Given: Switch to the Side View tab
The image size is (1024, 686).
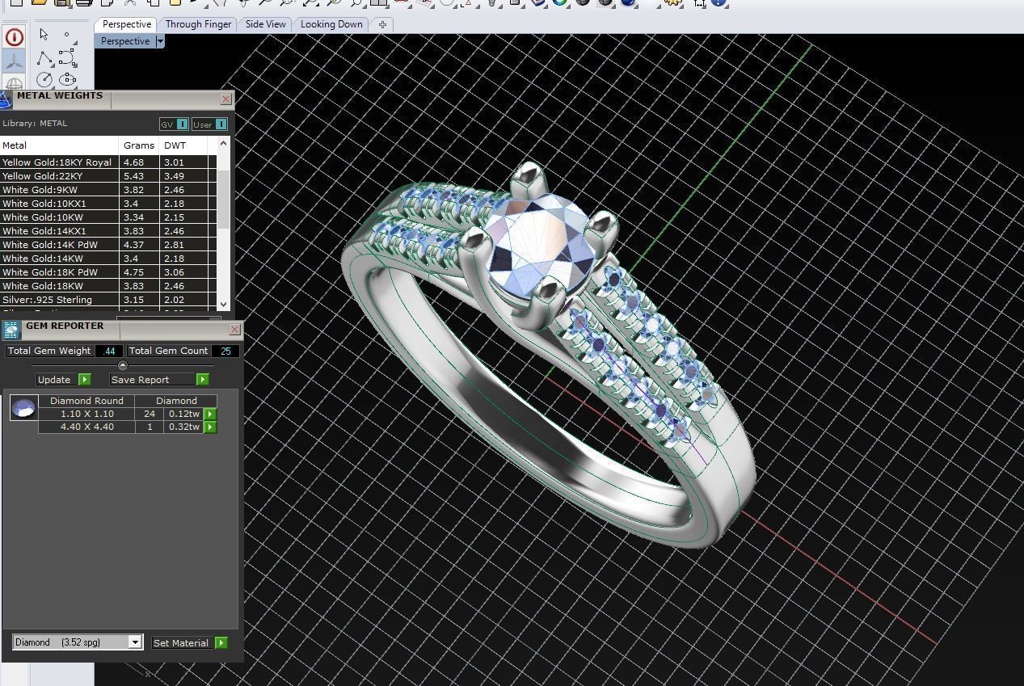Looking at the screenshot, I should [x=266, y=24].
